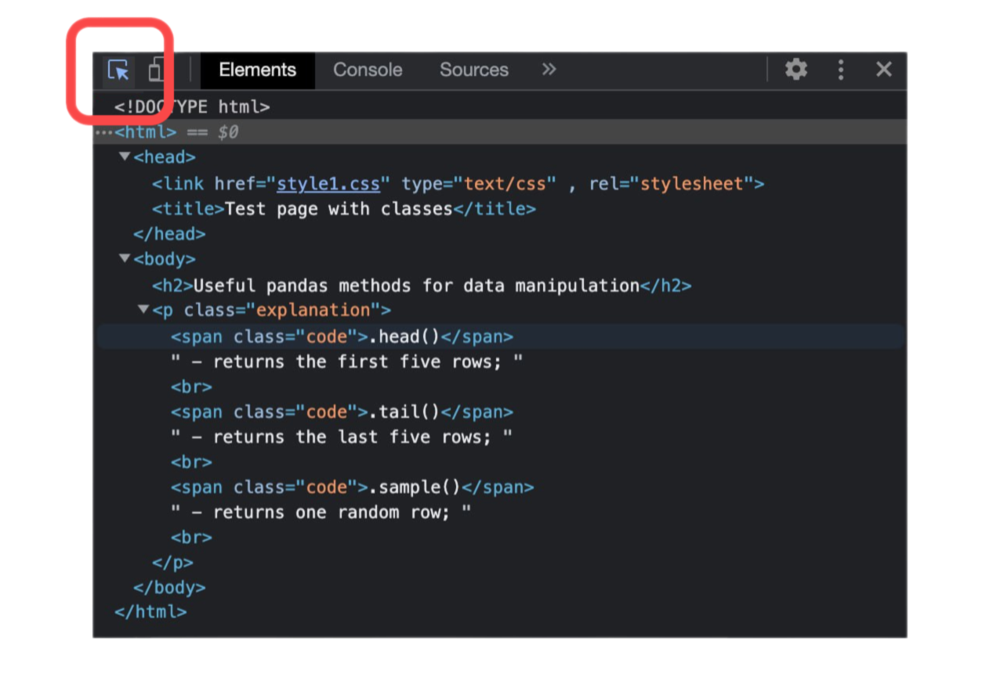The height and width of the screenshot is (688, 1000).
Task: Open DevTools settings gear
Action: (x=795, y=70)
